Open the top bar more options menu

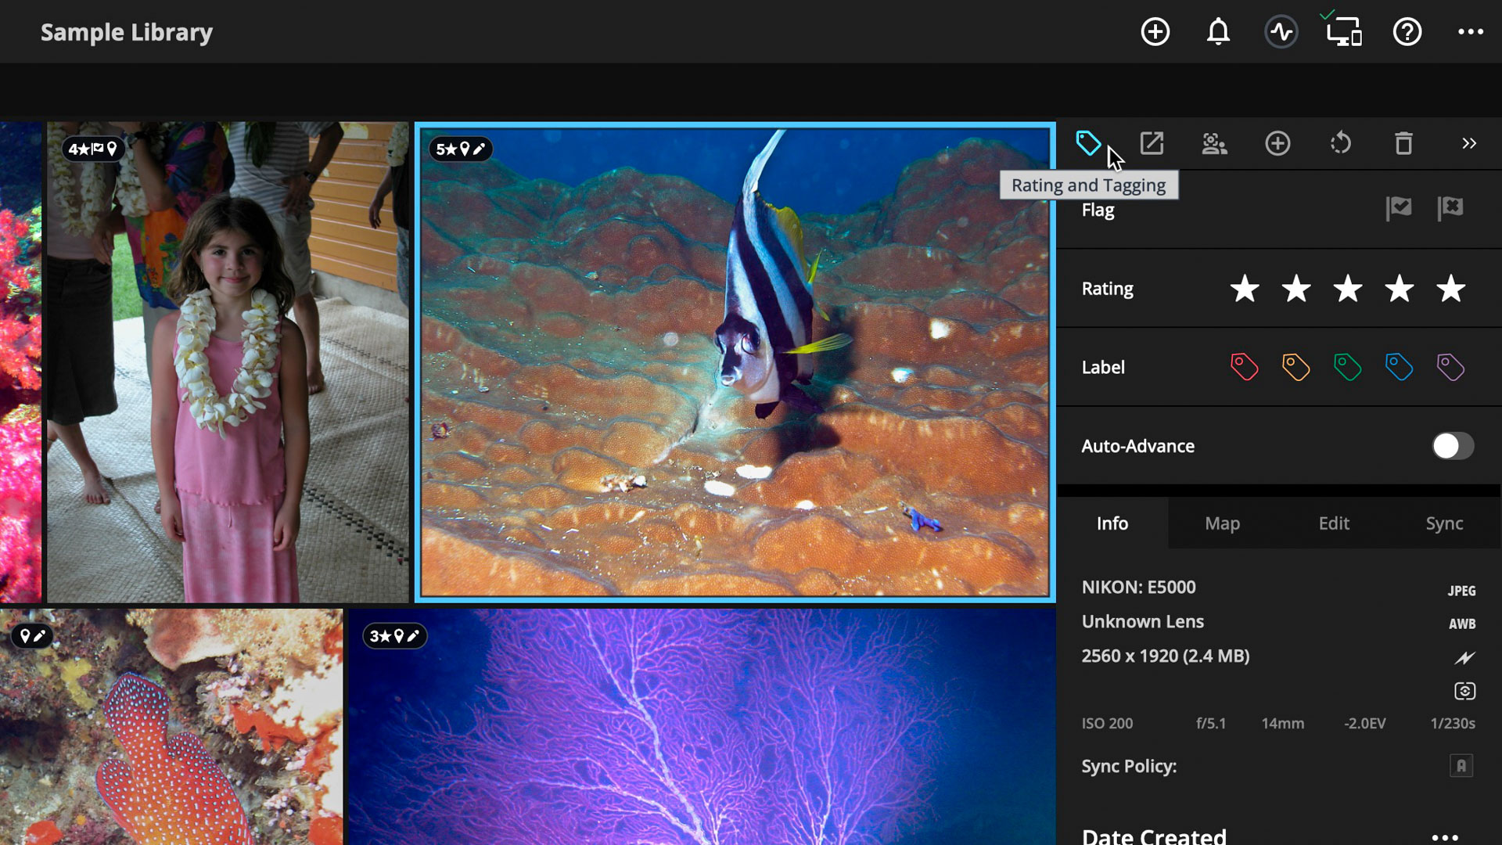pyautogui.click(x=1471, y=32)
